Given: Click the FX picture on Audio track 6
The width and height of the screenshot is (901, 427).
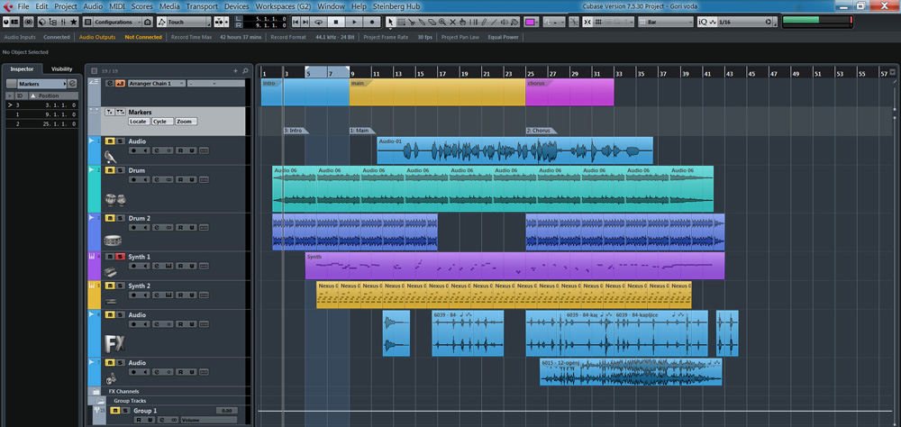Looking at the screenshot, I should point(114,343).
